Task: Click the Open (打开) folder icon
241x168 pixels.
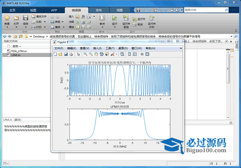Action: 16,18
